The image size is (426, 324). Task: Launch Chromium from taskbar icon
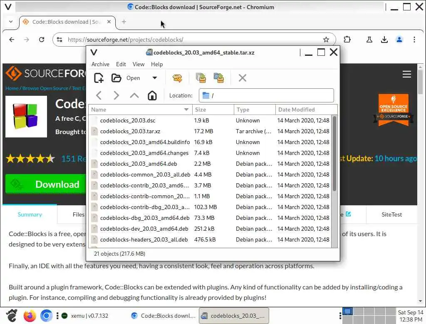tap(46, 316)
